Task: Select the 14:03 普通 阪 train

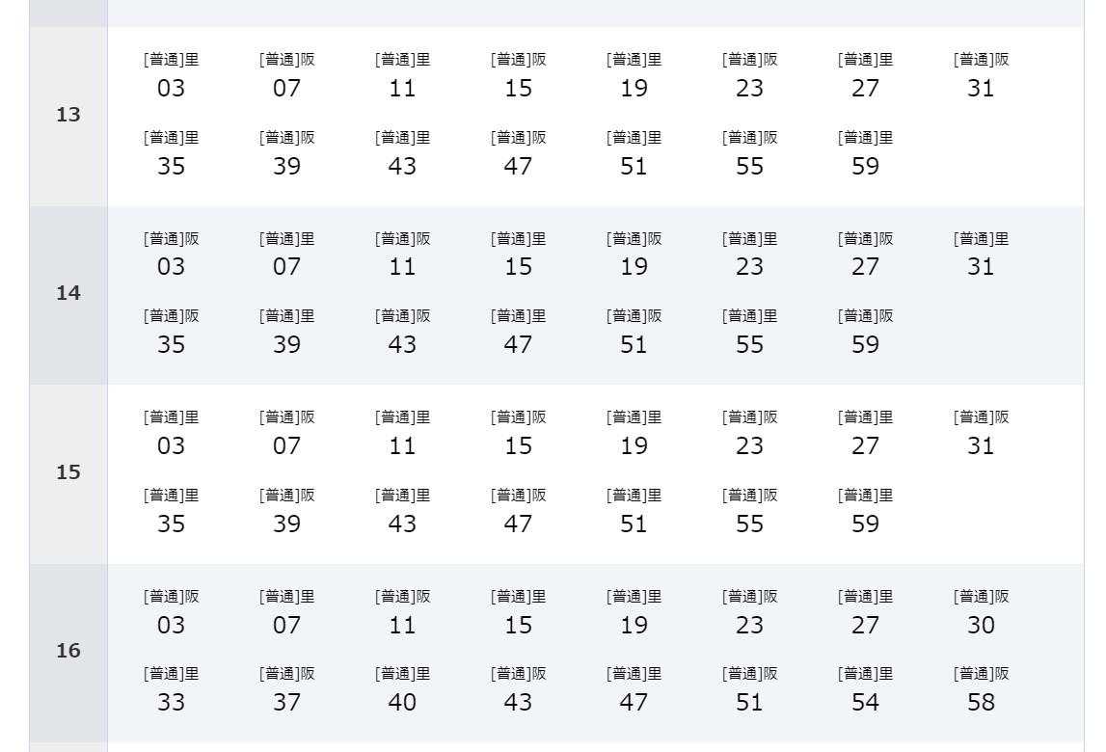Action: pyautogui.click(x=171, y=255)
